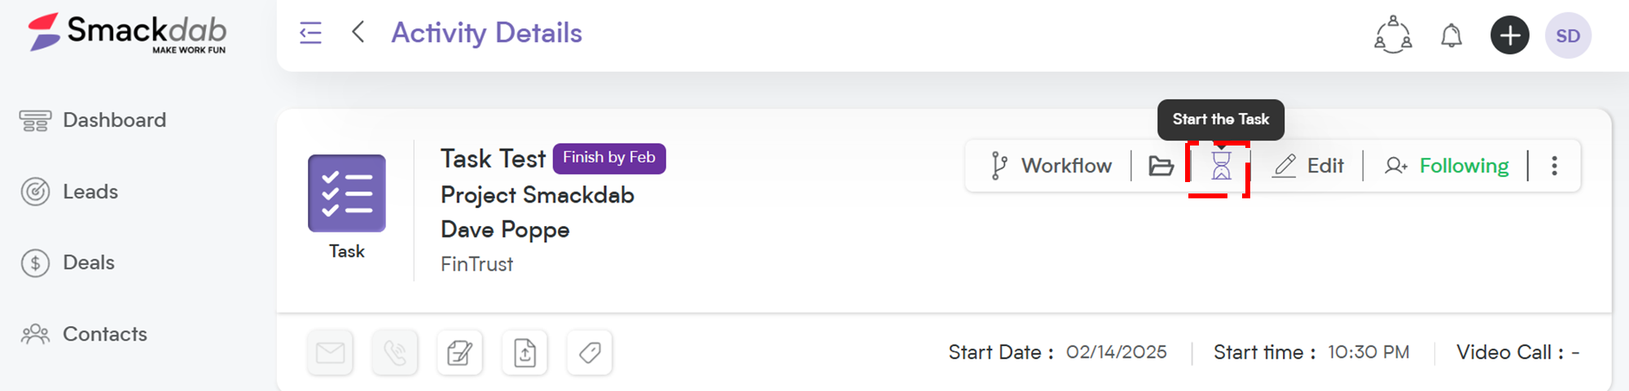
Task: Click the team members circle icon
Action: pyautogui.click(x=1393, y=35)
